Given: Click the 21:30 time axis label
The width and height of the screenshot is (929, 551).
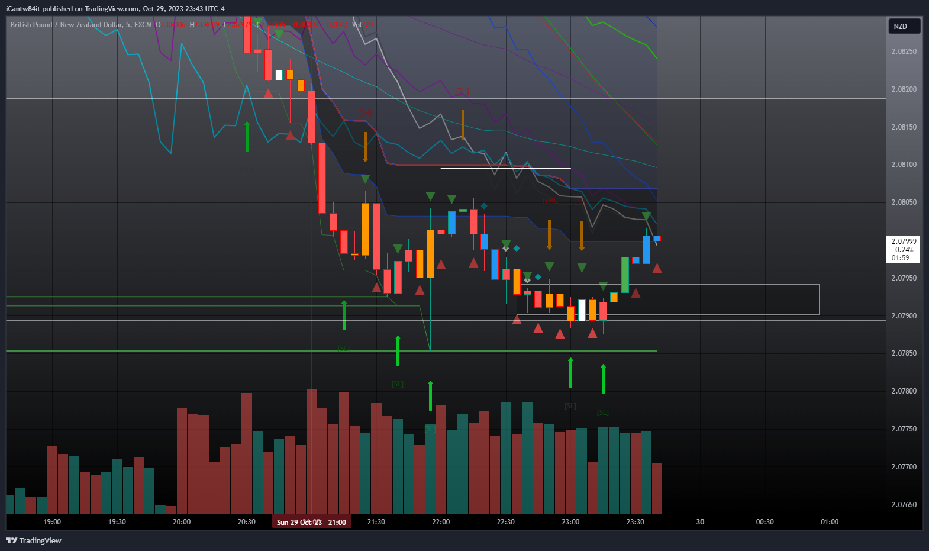Looking at the screenshot, I should (376, 522).
